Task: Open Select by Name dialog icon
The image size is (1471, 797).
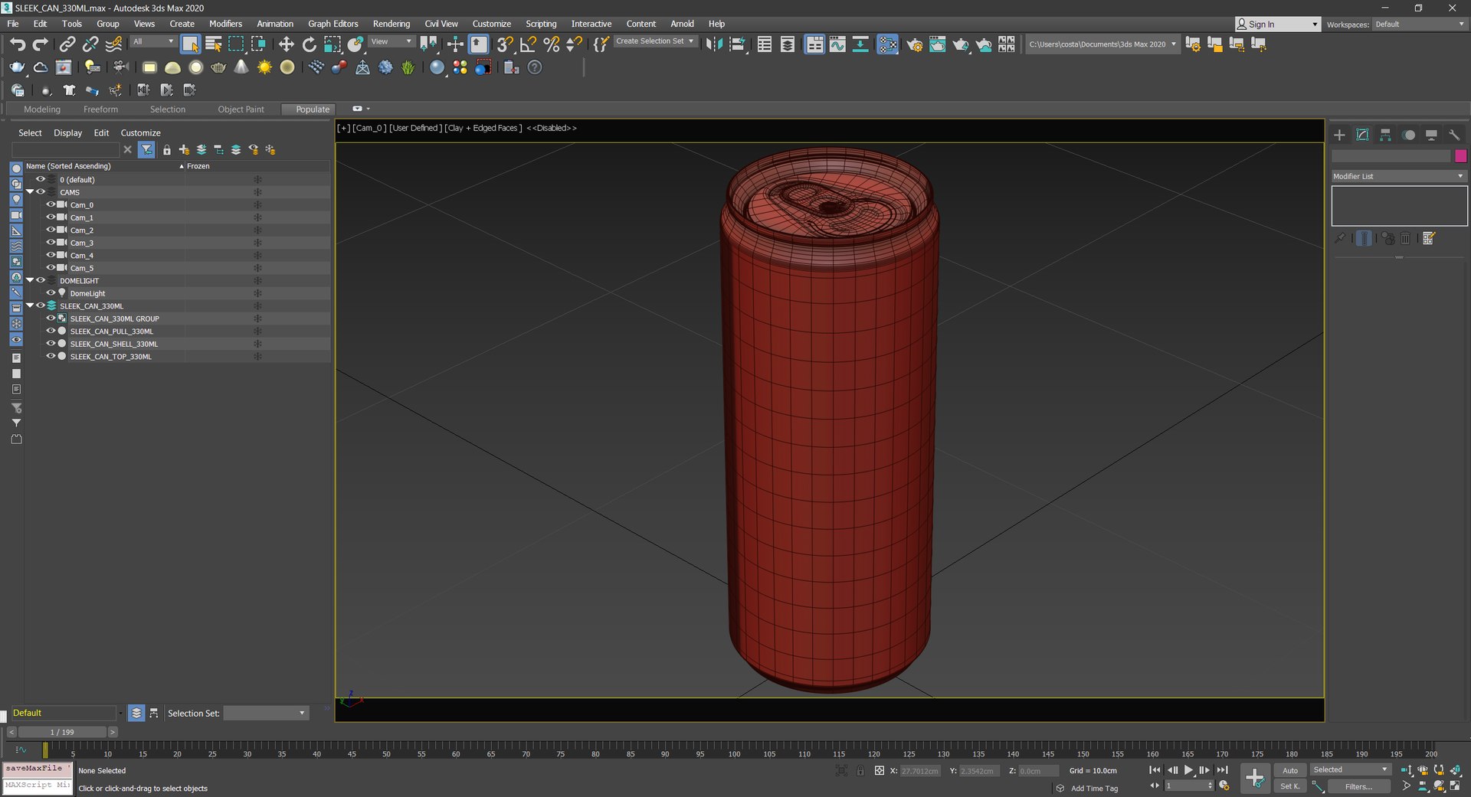Action: click(x=213, y=44)
